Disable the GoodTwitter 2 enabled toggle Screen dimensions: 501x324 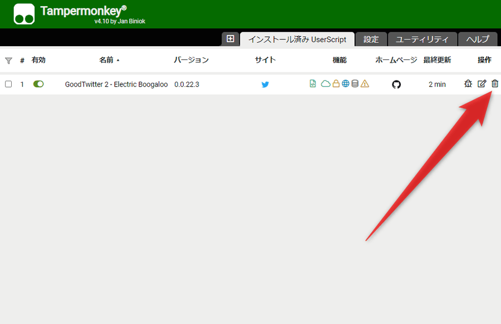coord(38,84)
